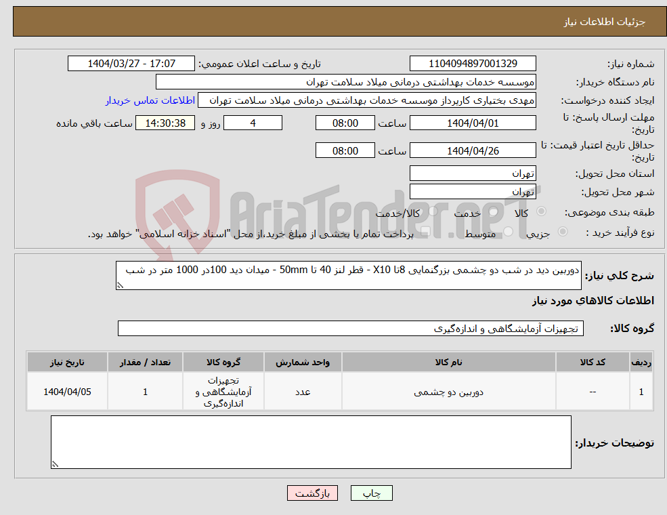The width and height of the screenshot is (667, 515).
Task: Click the روز field showing 4
Action: pyautogui.click(x=253, y=123)
